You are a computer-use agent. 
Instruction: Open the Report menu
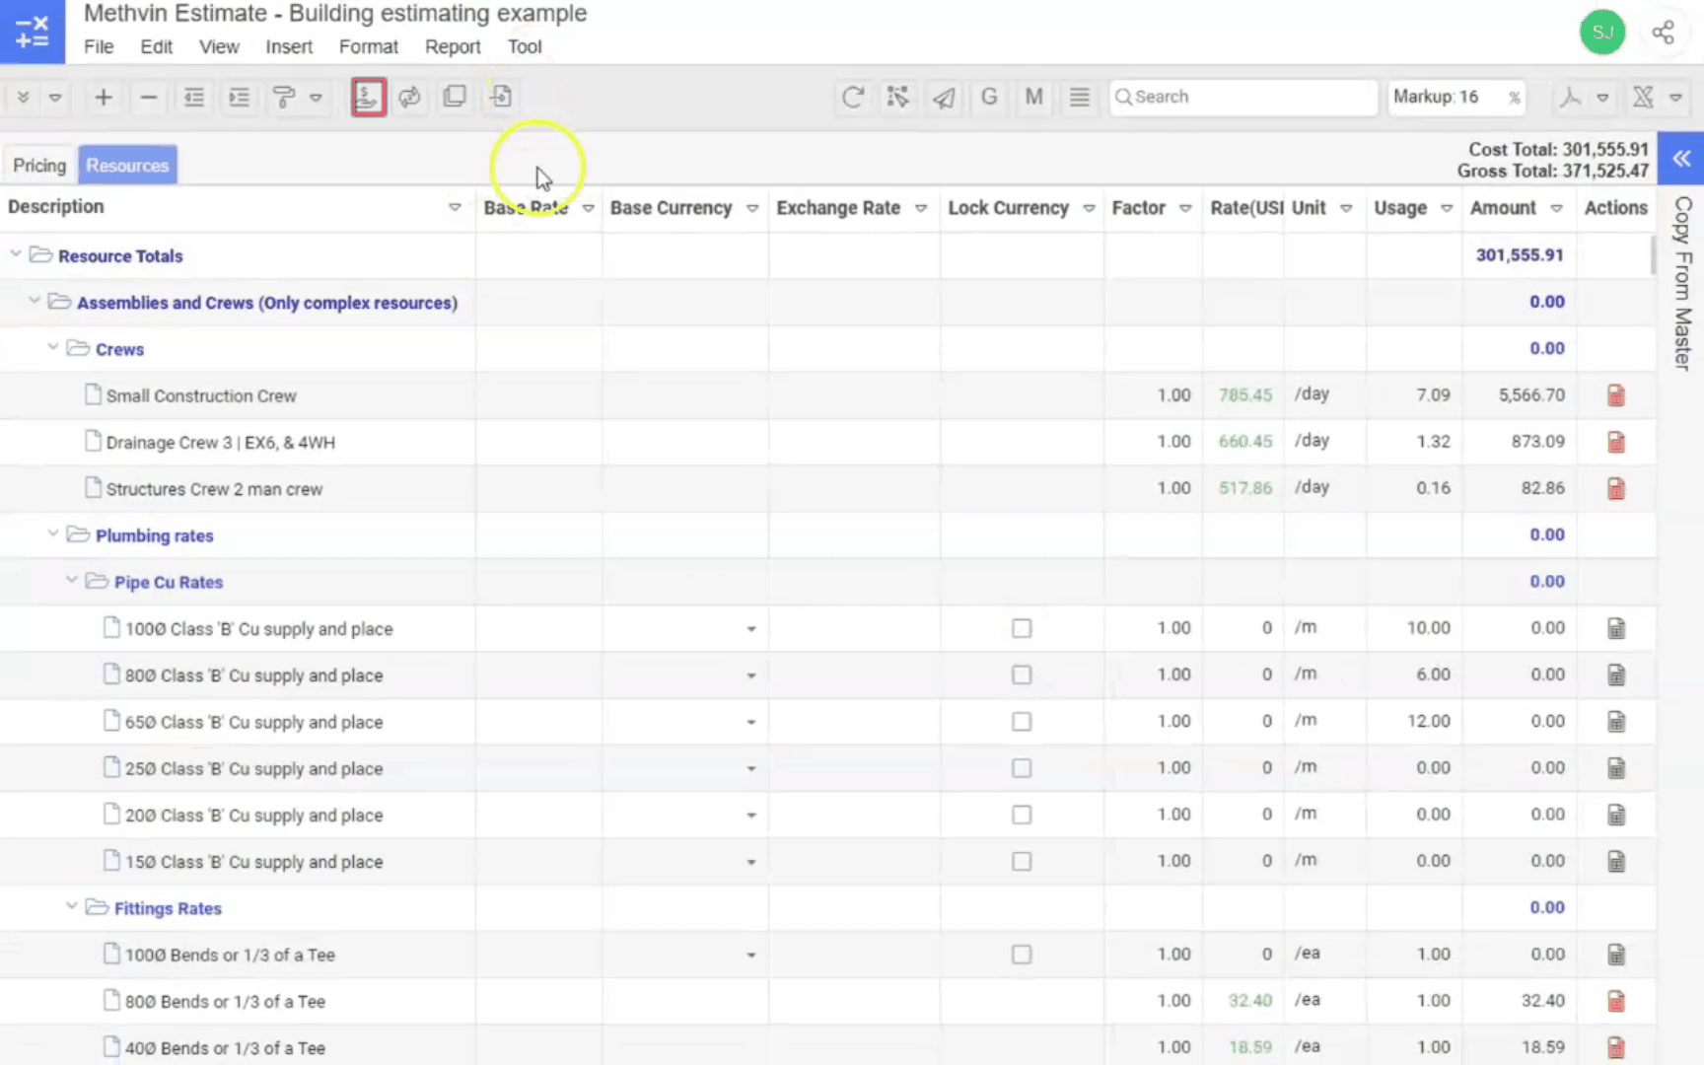pyautogui.click(x=452, y=46)
